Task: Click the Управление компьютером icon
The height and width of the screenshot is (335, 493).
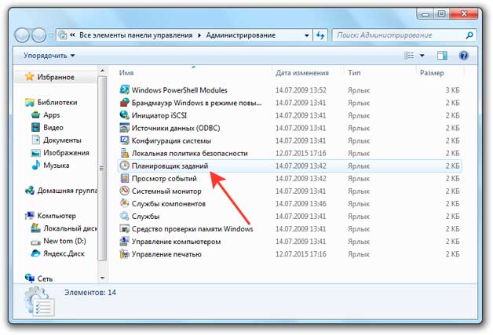Action: [125, 242]
